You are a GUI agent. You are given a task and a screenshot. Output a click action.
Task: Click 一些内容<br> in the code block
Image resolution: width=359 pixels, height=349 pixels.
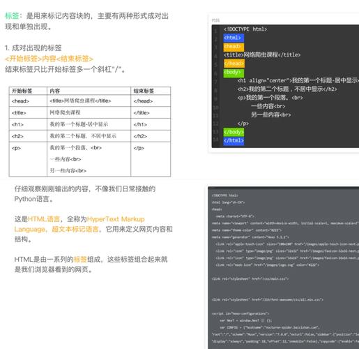coord(268,106)
